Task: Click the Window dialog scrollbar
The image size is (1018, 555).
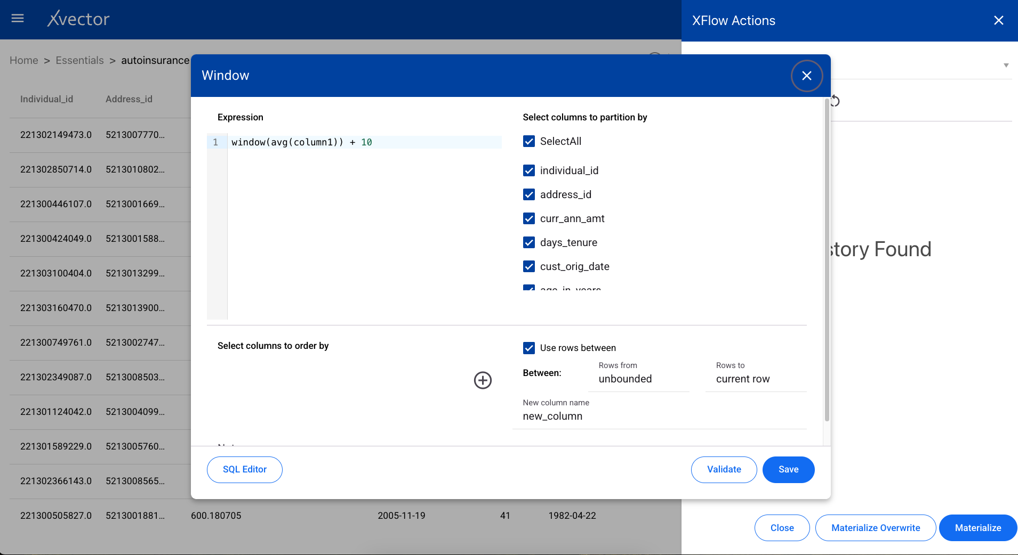Action: tap(827, 260)
